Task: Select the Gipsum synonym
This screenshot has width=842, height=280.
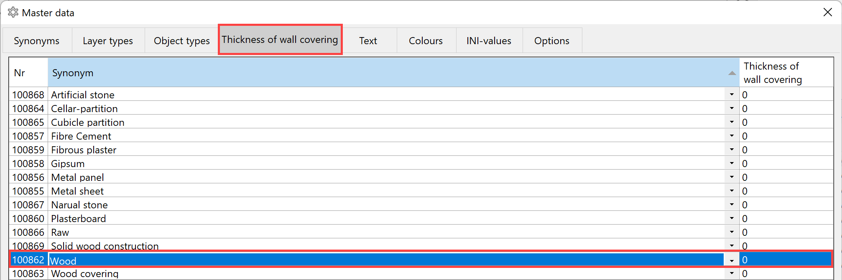Action: coord(387,163)
